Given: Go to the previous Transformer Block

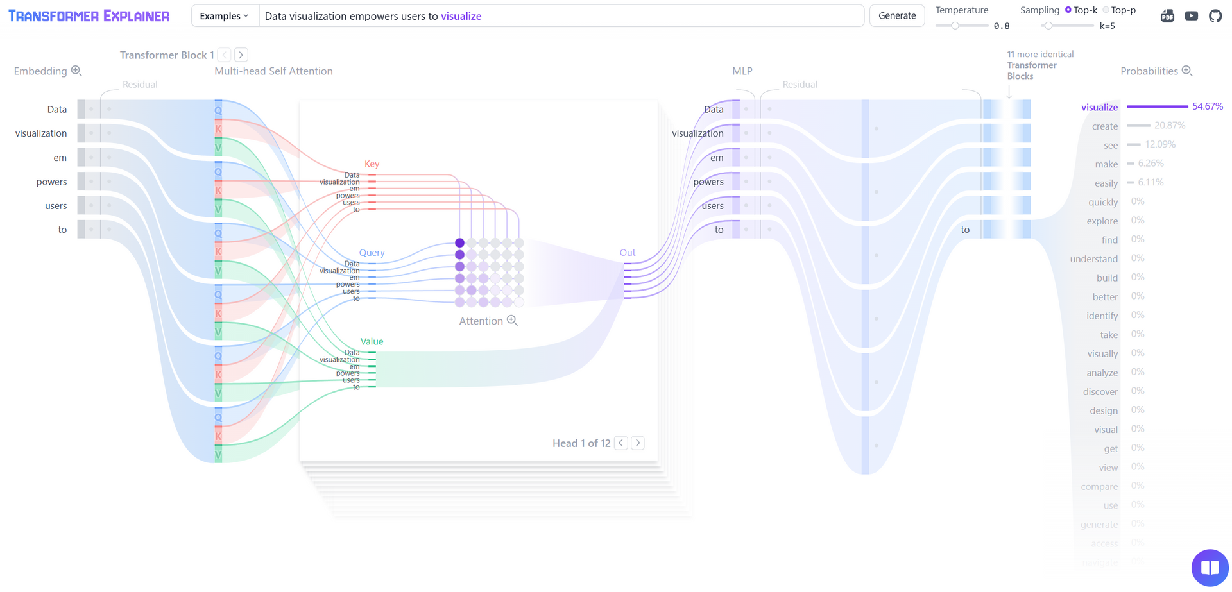Looking at the screenshot, I should coord(225,55).
